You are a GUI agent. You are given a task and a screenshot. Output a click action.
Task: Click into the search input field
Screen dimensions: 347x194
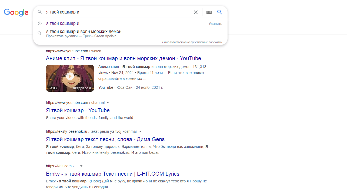tap(118, 12)
